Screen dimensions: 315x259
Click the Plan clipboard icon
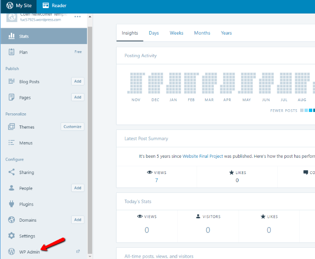11,52
